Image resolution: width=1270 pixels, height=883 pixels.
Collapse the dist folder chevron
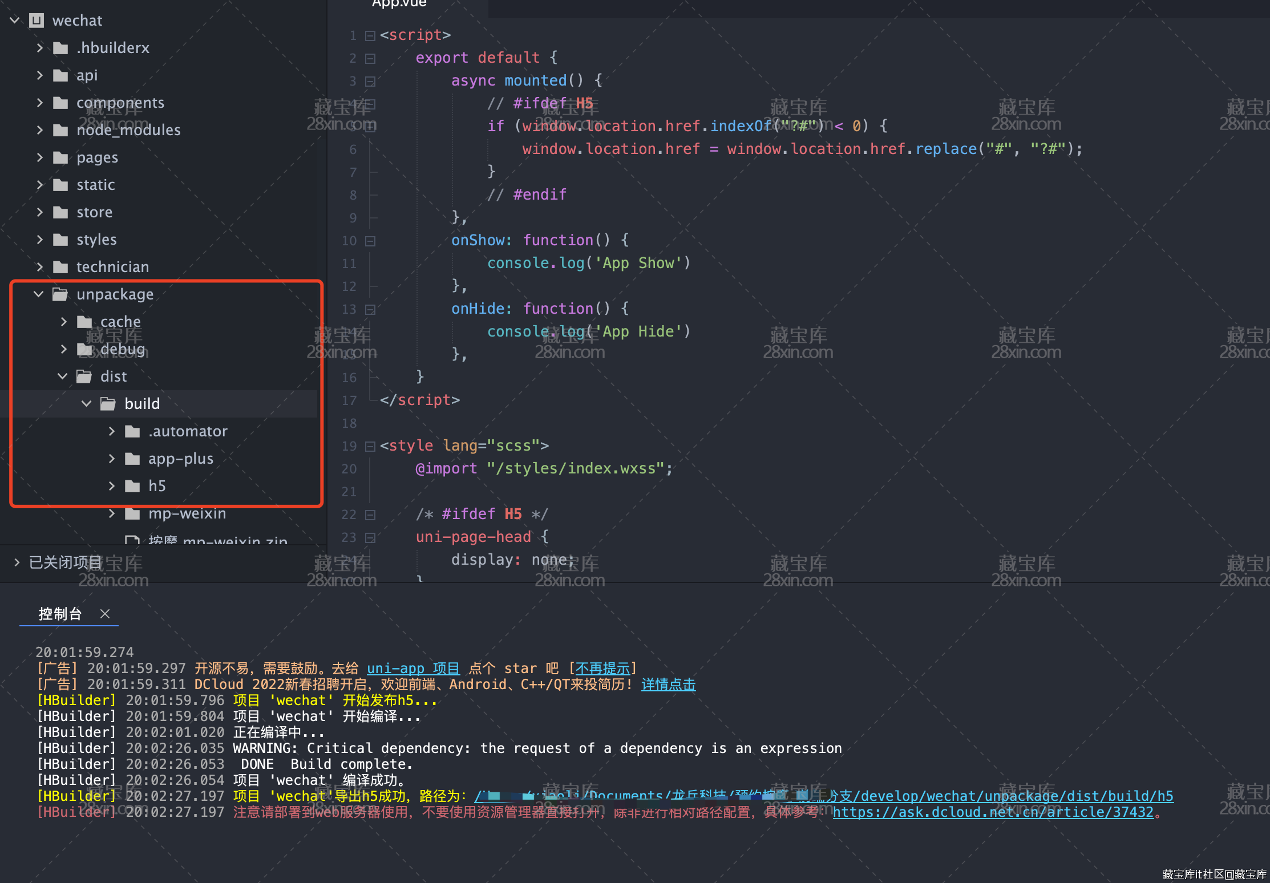[63, 376]
